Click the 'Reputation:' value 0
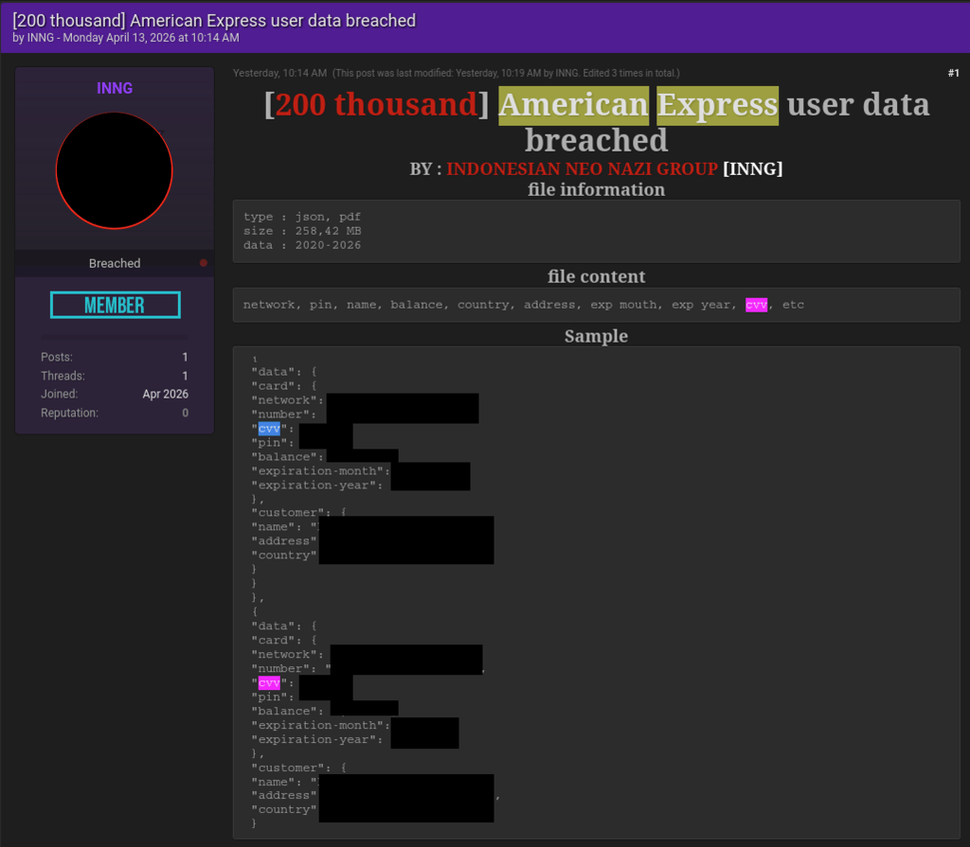 185,413
